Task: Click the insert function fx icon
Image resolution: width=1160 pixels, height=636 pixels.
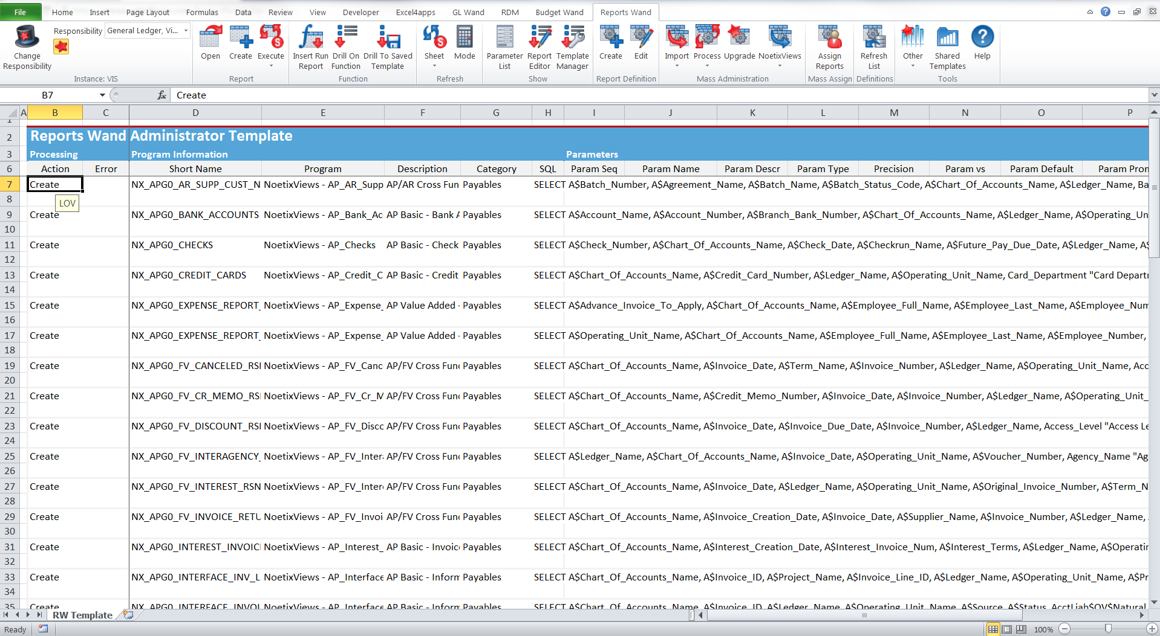Action: 161,95
